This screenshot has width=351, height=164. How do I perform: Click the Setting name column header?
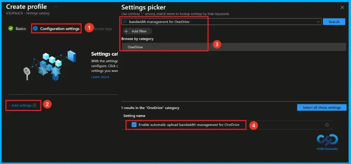[134, 116]
